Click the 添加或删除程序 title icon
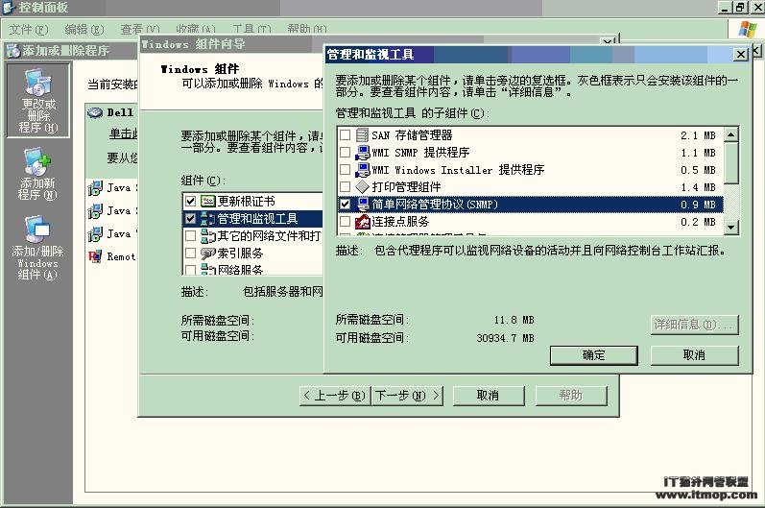 [x=12, y=50]
